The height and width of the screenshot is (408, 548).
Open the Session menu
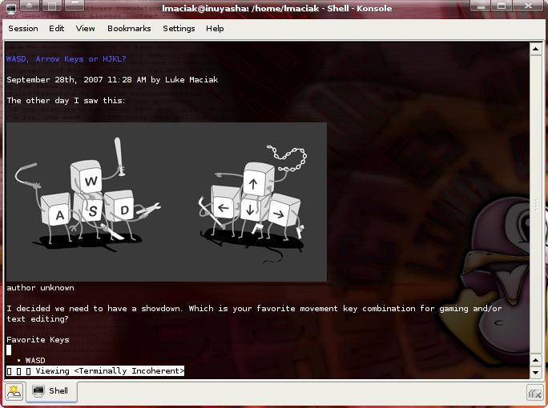point(23,28)
